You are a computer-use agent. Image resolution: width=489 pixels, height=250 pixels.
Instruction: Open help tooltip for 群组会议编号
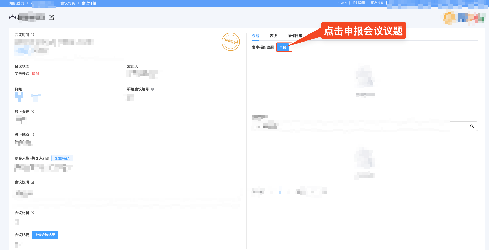tap(152, 89)
